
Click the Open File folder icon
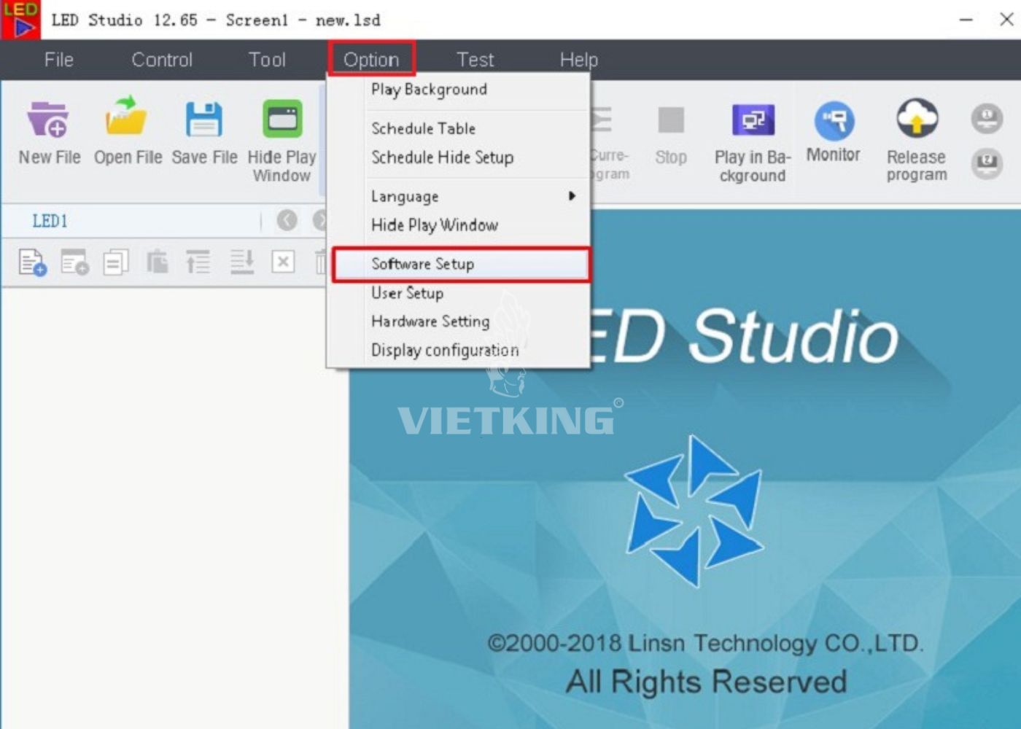pos(127,118)
